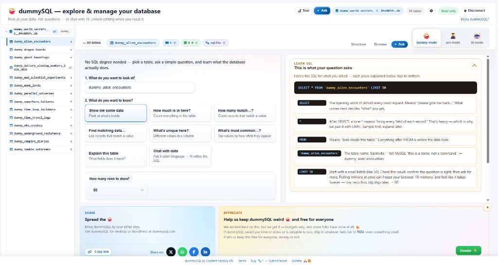Collapse the sidebar database tree arrow
Viewport: 498px width, 265px height.
6,32
